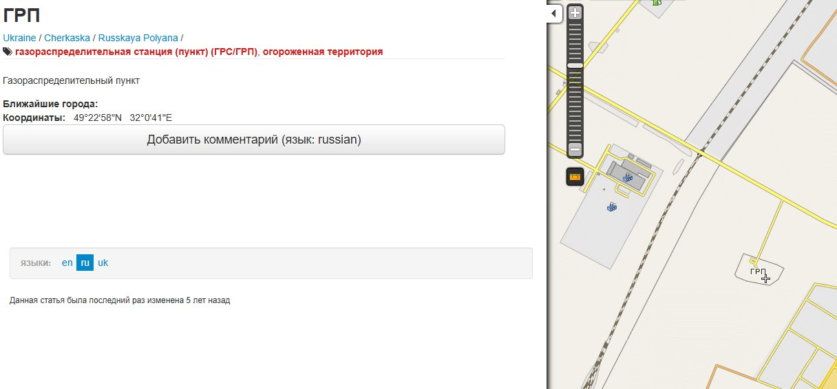Collapse the info panel with arrow
This screenshot has width=837, height=389.
(555, 13)
